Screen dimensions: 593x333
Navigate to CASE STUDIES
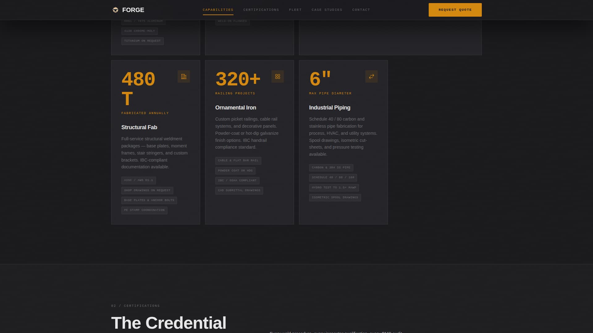[327, 10]
